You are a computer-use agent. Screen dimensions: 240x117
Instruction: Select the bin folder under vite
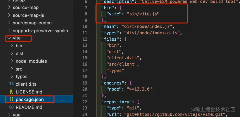pos(19,46)
